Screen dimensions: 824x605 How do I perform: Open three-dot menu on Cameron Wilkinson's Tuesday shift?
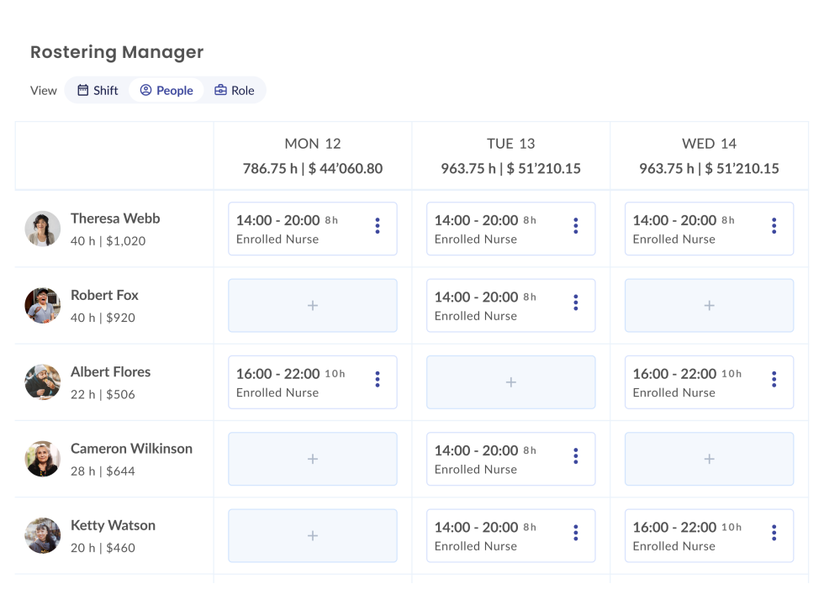(576, 456)
